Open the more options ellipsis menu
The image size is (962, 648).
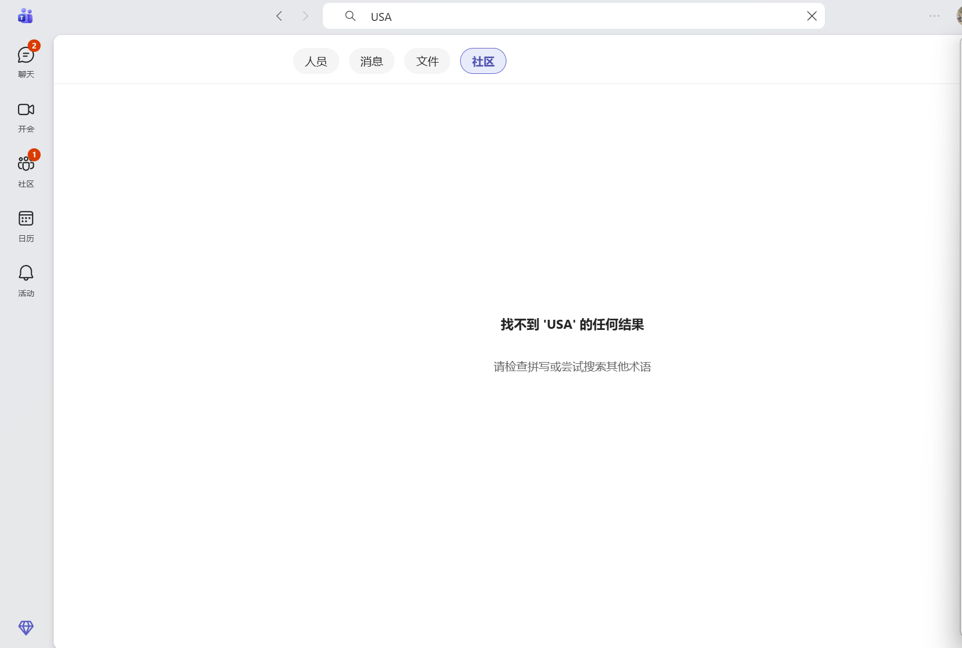[934, 16]
